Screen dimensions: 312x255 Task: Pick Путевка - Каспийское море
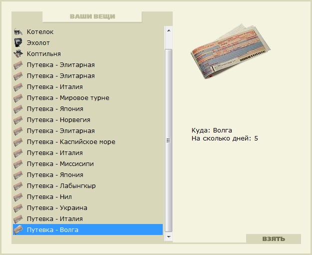pos(71,142)
